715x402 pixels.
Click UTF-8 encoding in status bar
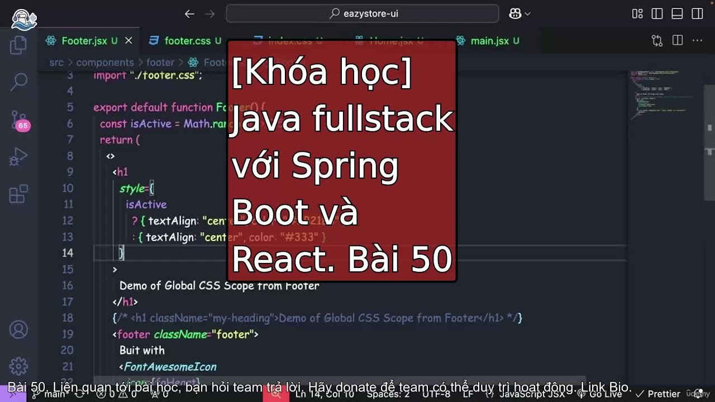click(437, 394)
